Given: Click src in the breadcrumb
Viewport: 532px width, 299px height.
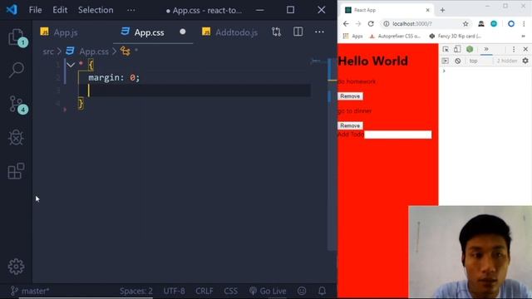Looking at the screenshot, I should (48, 51).
